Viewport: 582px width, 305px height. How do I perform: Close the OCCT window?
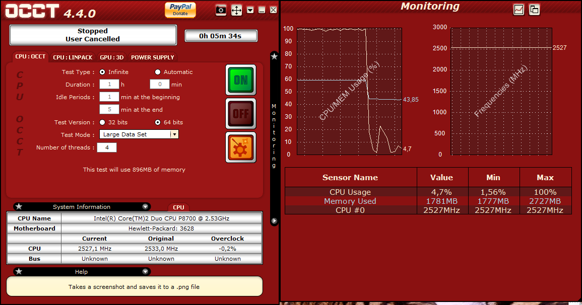point(273,10)
